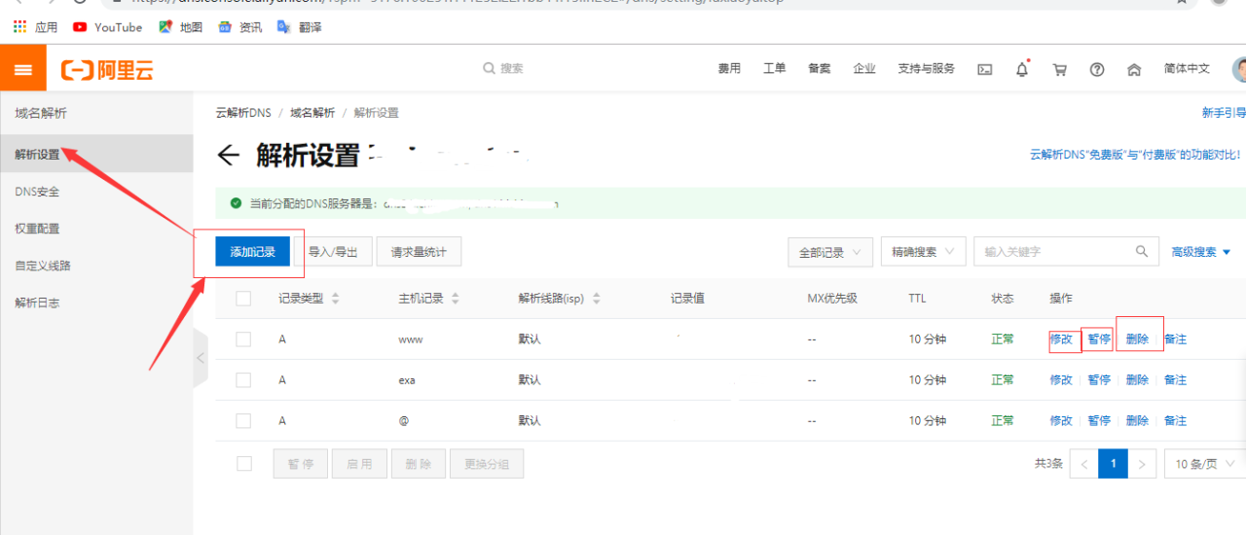Image resolution: width=1246 pixels, height=535 pixels.
Task: Open the notification bell
Action: coord(1022,69)
